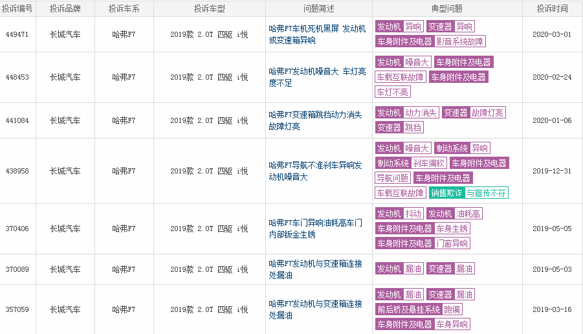The image size is (583, 334).
Task: Select complaint number 448453
Action: [x=17, y=78]
